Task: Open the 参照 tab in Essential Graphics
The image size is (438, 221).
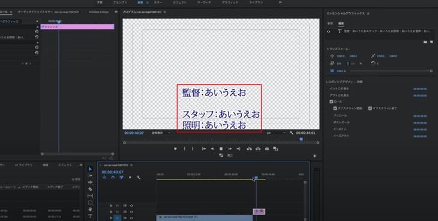Action: click(x=330, y=23)
